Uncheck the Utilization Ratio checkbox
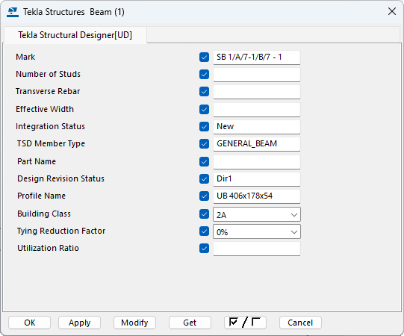Viewport: 404px width, 336px height. pos(204,249)
